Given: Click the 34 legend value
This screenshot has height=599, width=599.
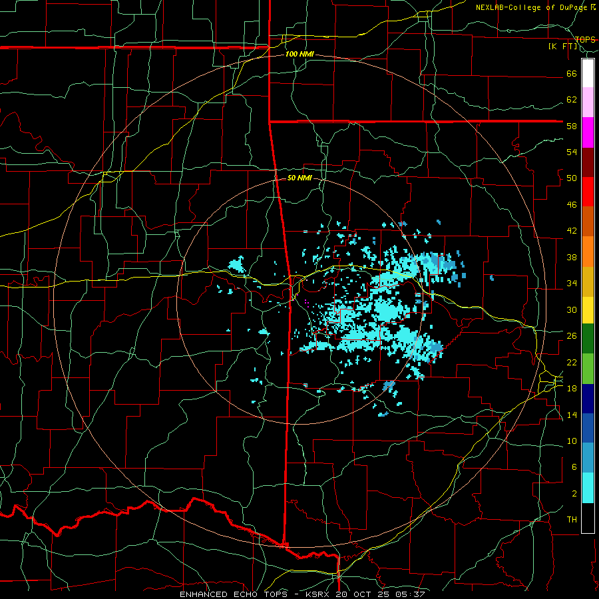Looking at the screenshot, I should point(572,284).
